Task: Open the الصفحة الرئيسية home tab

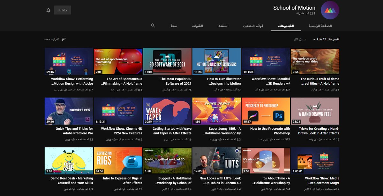Action: click(x=320, y=26)
